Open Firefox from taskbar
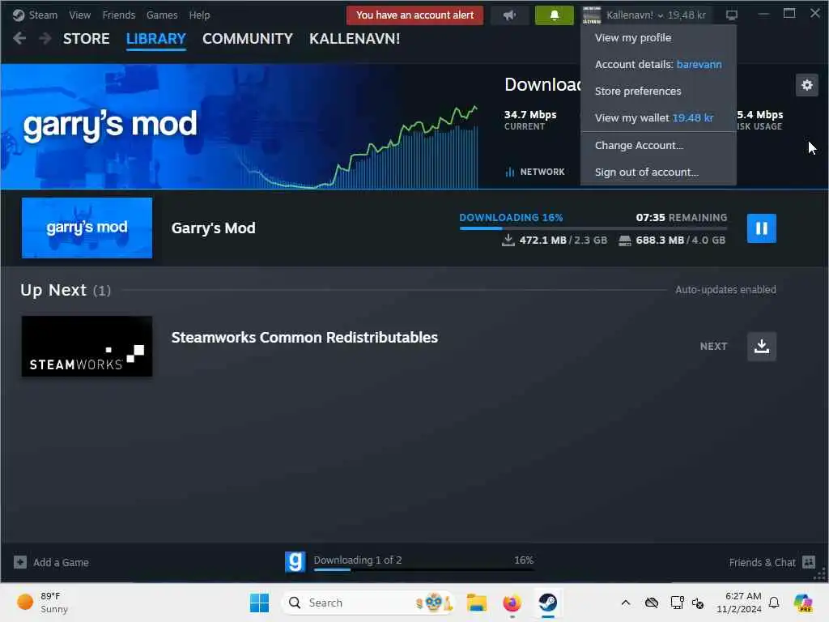829x622 pixels. [x=512, y=603]
